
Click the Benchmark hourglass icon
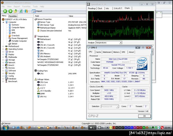pyautogui.click(x=6, y=81)
